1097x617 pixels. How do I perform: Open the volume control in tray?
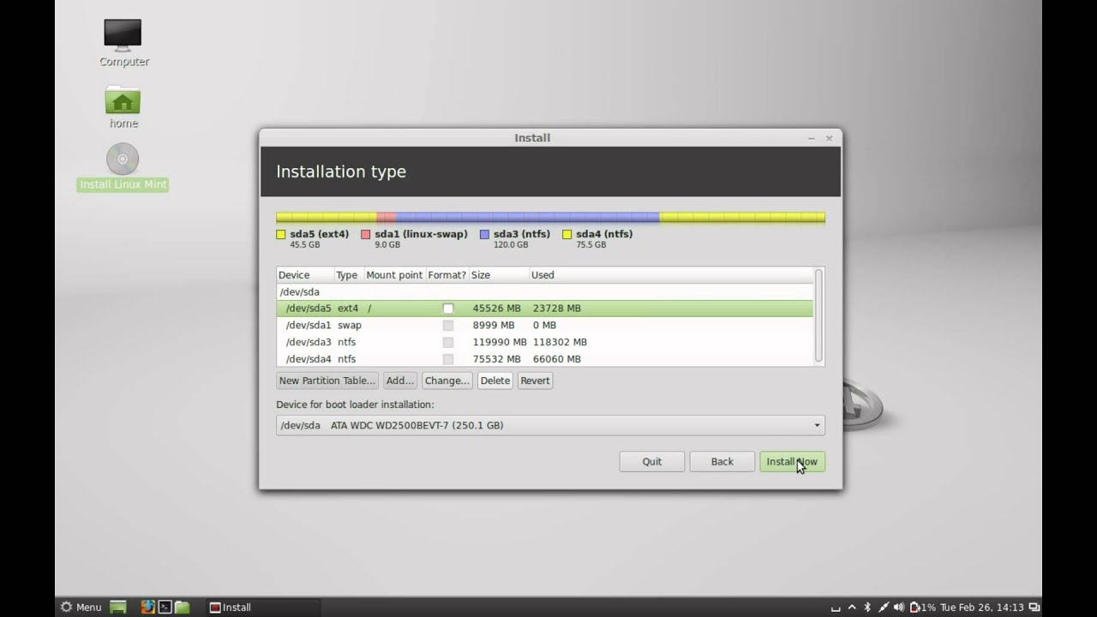coord(899,607)
